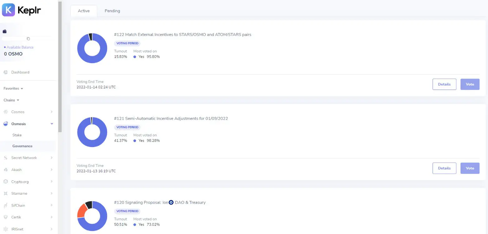Open the Stake page under Osmosis
This screenshot has height=234, width=488.
point(17,135)
